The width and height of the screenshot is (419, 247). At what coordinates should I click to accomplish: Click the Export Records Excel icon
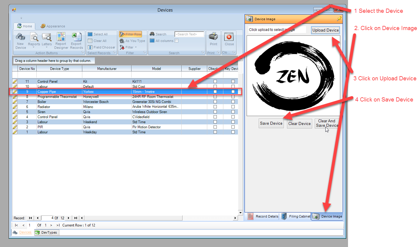click(x=76, y=41)
